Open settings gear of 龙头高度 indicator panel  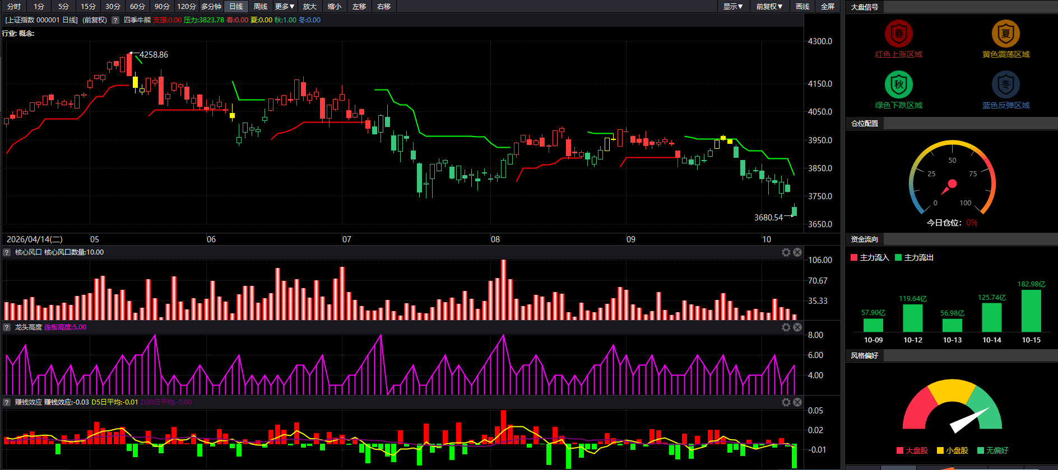pos(786,327)
